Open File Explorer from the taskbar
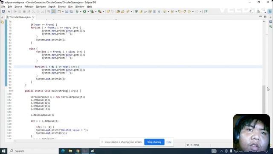Image resolution: width=273 pixels, height=154 pixels. click(70, 151)
